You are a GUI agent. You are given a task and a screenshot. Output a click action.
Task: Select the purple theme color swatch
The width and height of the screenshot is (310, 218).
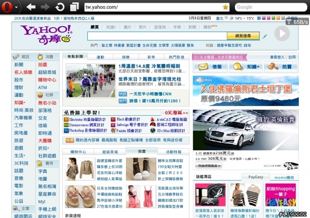(263, 18)
